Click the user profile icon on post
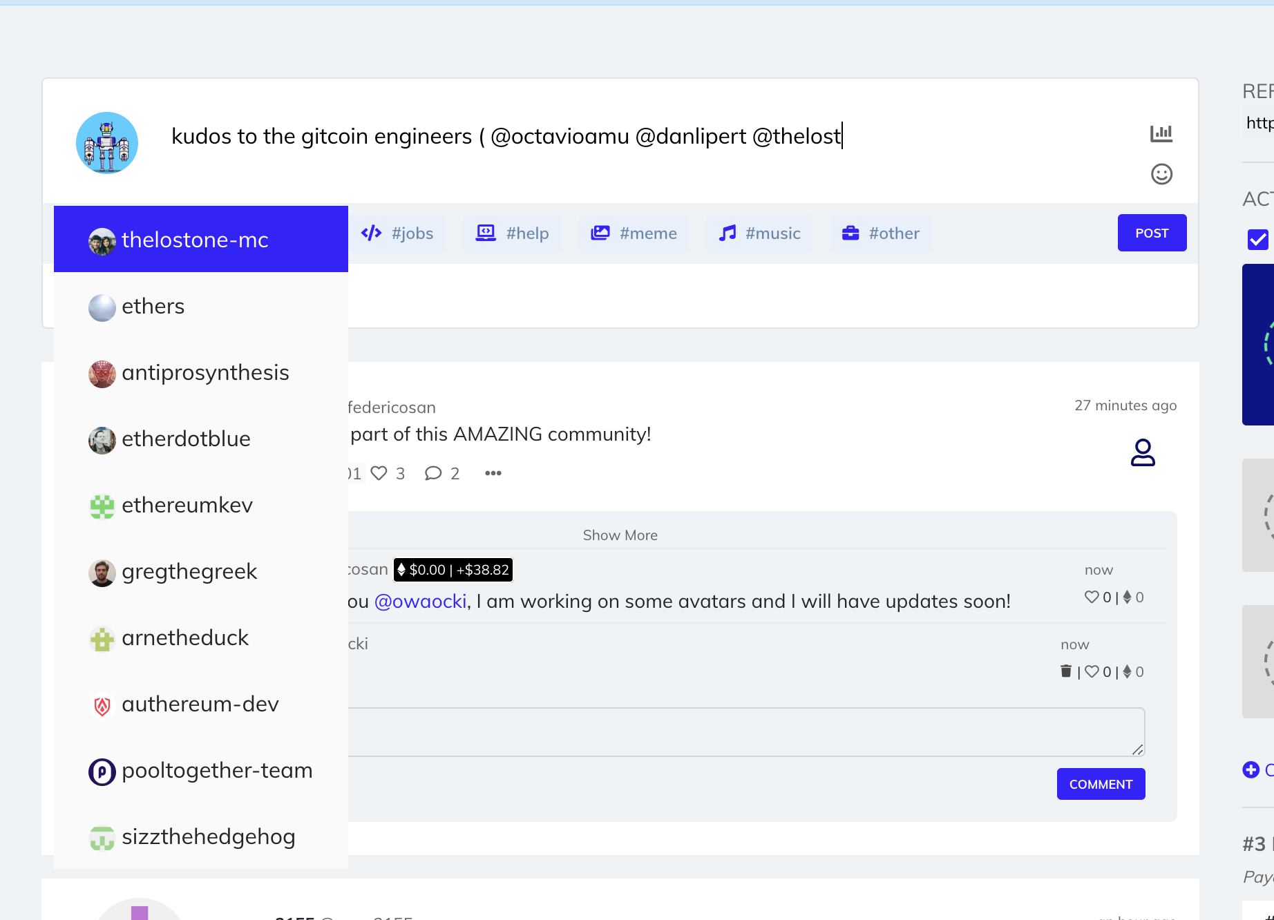The height and width of the screenshot is (920, 1274). [x=1143, y=452]
